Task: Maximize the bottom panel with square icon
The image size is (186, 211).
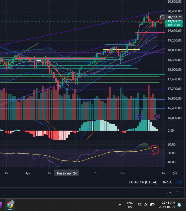Action: pyautogui.click(x=179, y=193)
